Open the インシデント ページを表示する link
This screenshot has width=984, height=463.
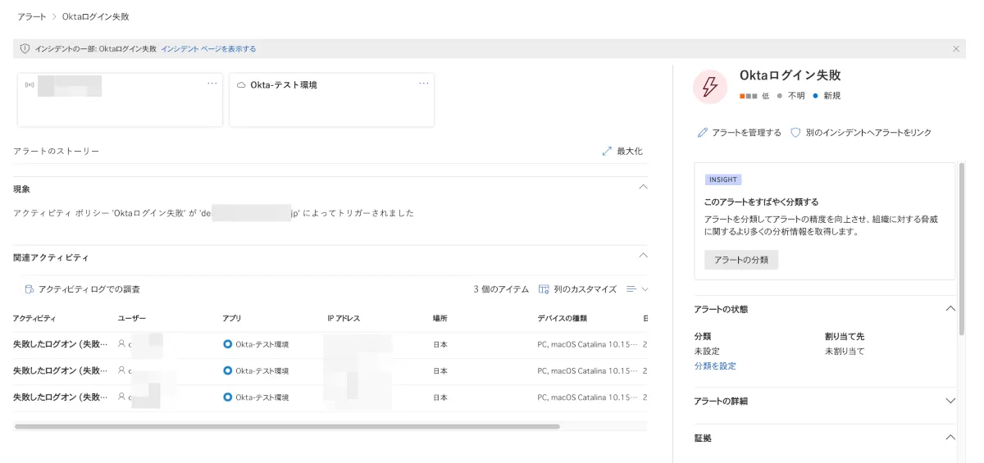pos(208,49)
